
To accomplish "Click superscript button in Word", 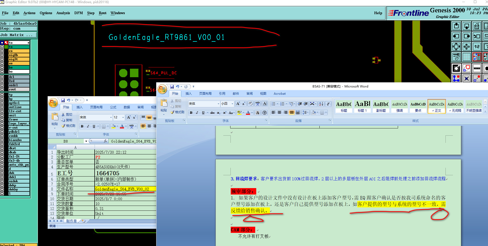I will click(225, 112).
